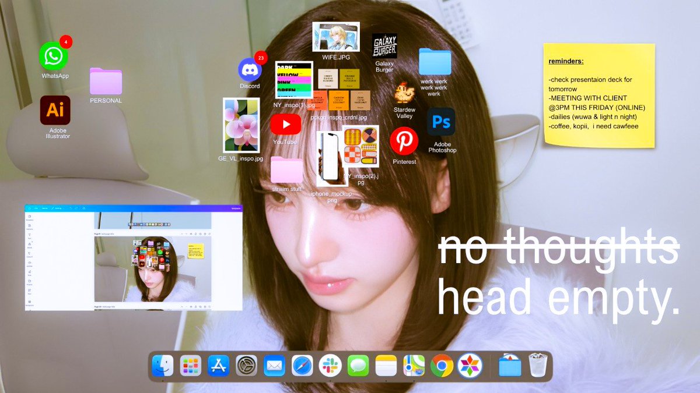Viewport: 700px width, 393px height.
Task: Click the 'MEETING WITH CLIENT' reminder line
Action: click(x=596, y=102)
